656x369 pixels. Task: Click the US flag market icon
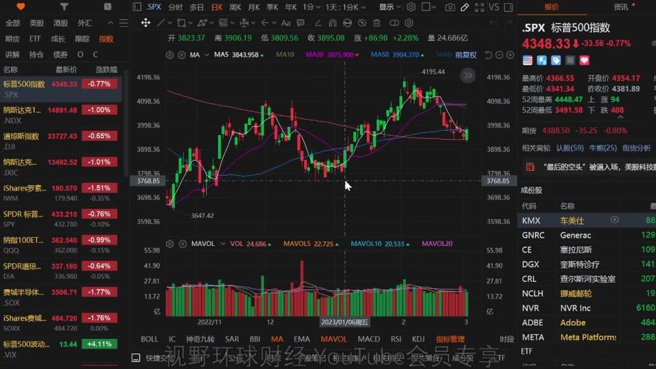pos(528,60)
